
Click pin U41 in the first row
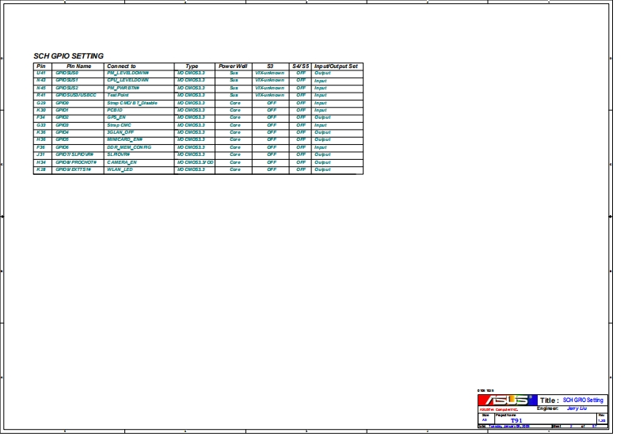(x=41, y=73)
